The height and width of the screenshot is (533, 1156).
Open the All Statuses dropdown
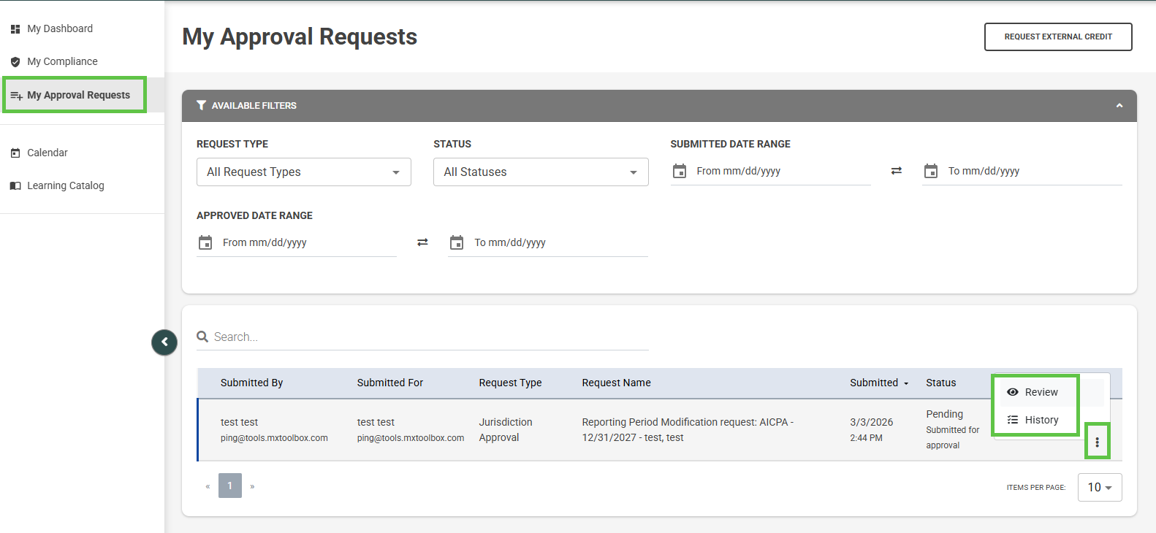point(540,172)
